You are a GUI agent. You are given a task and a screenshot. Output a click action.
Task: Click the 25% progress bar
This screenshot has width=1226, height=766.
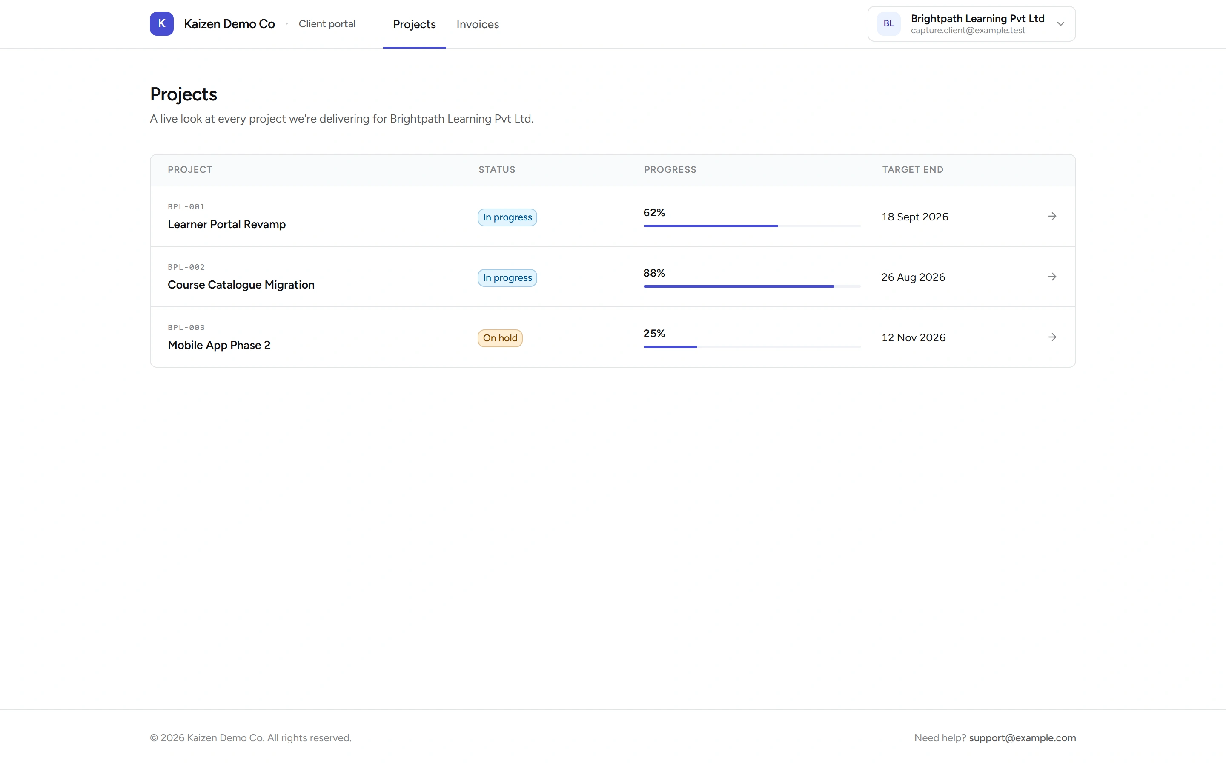[752, 346]
